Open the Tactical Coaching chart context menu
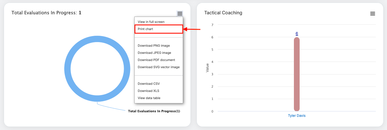Image resolution: width=387 pixels, height=130 pixels. [x=372, y=13]
